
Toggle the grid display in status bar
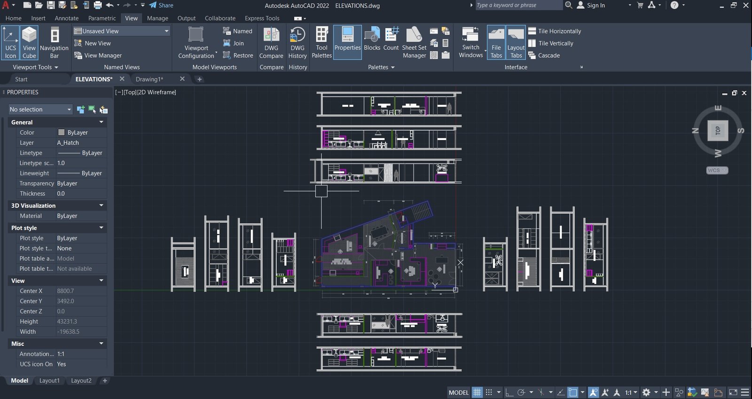point(477,392)
